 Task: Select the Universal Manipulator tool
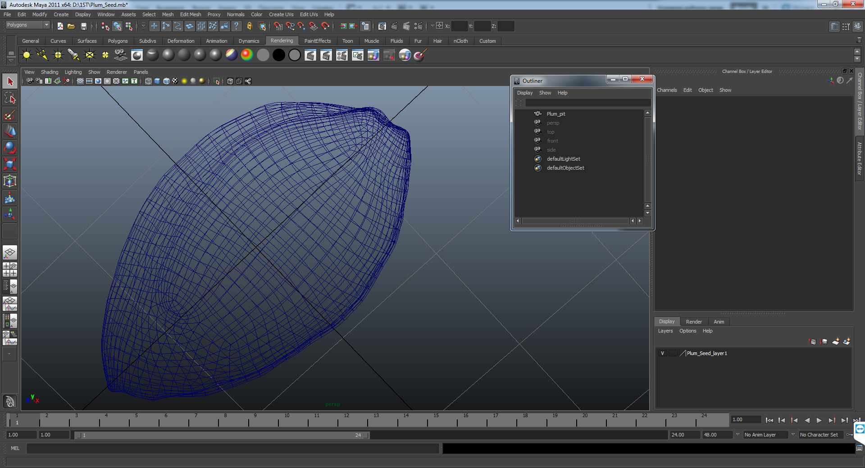click(10, 181)
